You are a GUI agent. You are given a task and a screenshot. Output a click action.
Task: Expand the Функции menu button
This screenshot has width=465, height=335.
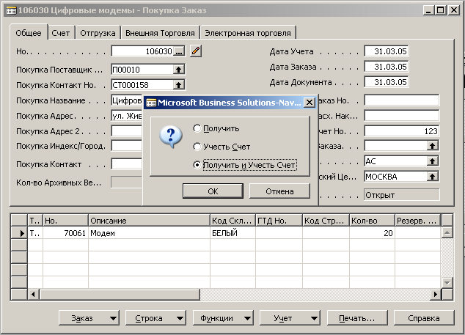coord(223,318)
